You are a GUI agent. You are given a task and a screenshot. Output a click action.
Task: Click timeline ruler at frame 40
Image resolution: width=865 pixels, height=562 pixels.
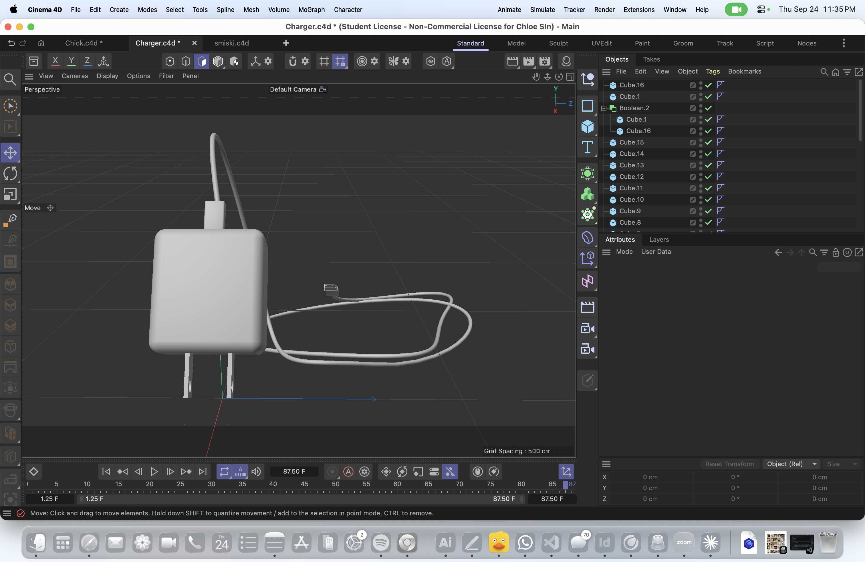pyautogui.click(x=273, y=484)
